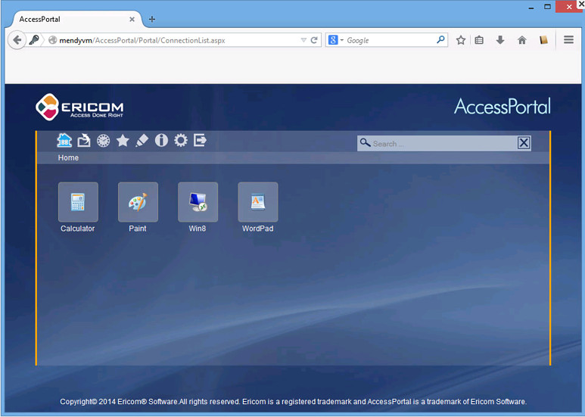585x417 pixels.
Task: Click the magnifier icon in portal search
Action: coord(365,143)
